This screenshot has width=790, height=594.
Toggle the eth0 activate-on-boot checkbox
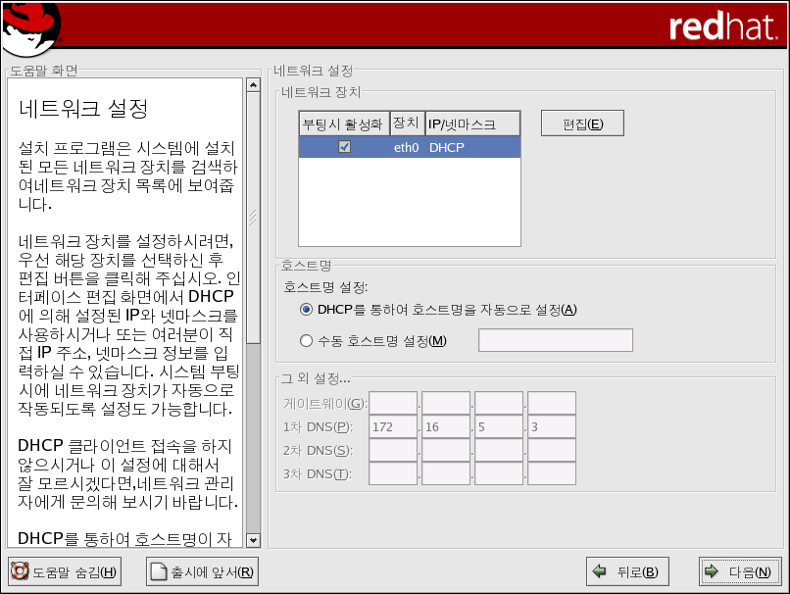[344, 147]
